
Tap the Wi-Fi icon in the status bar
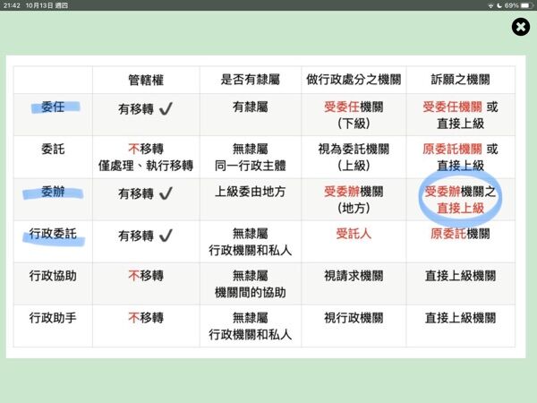coord(491,5)
